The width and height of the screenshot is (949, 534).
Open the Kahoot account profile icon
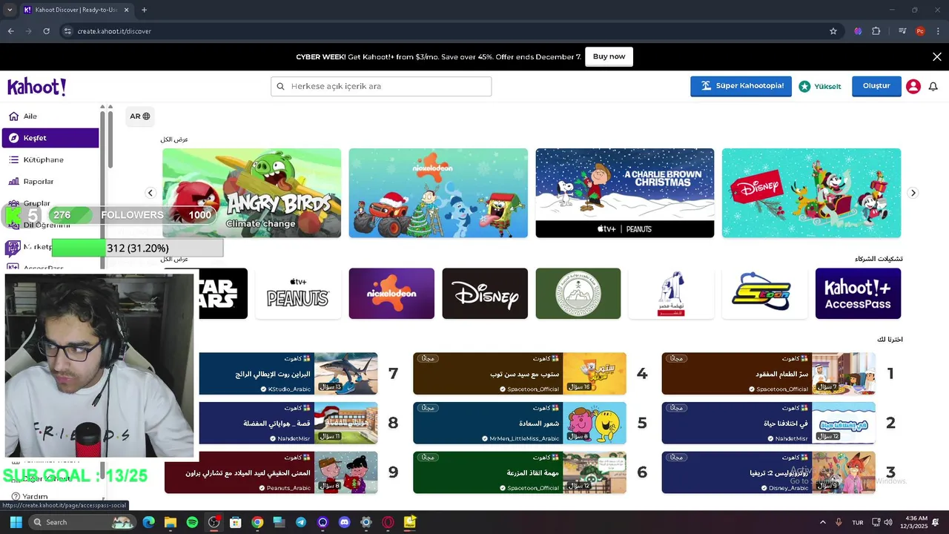[913, 86]
